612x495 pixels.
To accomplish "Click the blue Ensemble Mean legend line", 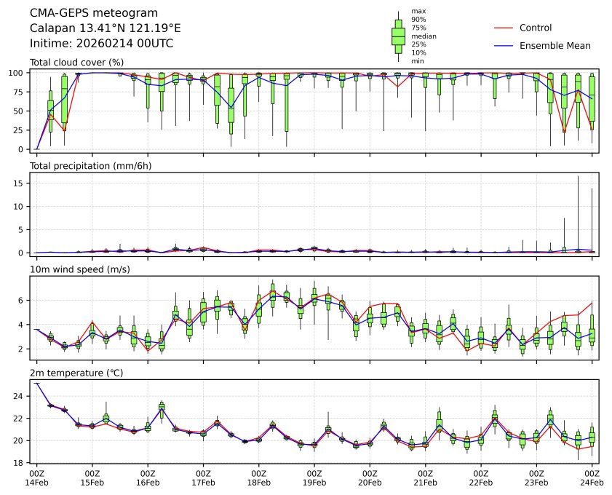I will point(503,45).
